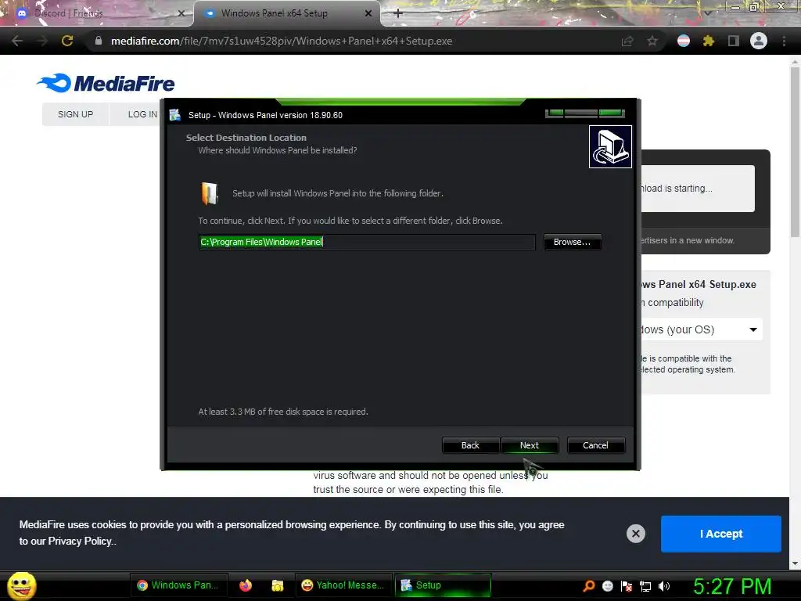Click the computer install graphic in Setup
Viewport: 801px width, 601px height.
610,146
